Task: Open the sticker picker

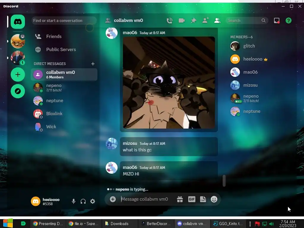Action: pyautogui.click(x=203, y=199)
